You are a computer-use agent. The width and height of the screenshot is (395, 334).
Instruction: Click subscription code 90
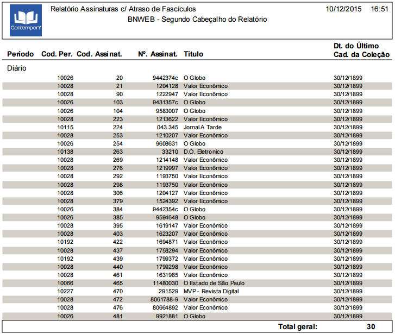(120, 94)
